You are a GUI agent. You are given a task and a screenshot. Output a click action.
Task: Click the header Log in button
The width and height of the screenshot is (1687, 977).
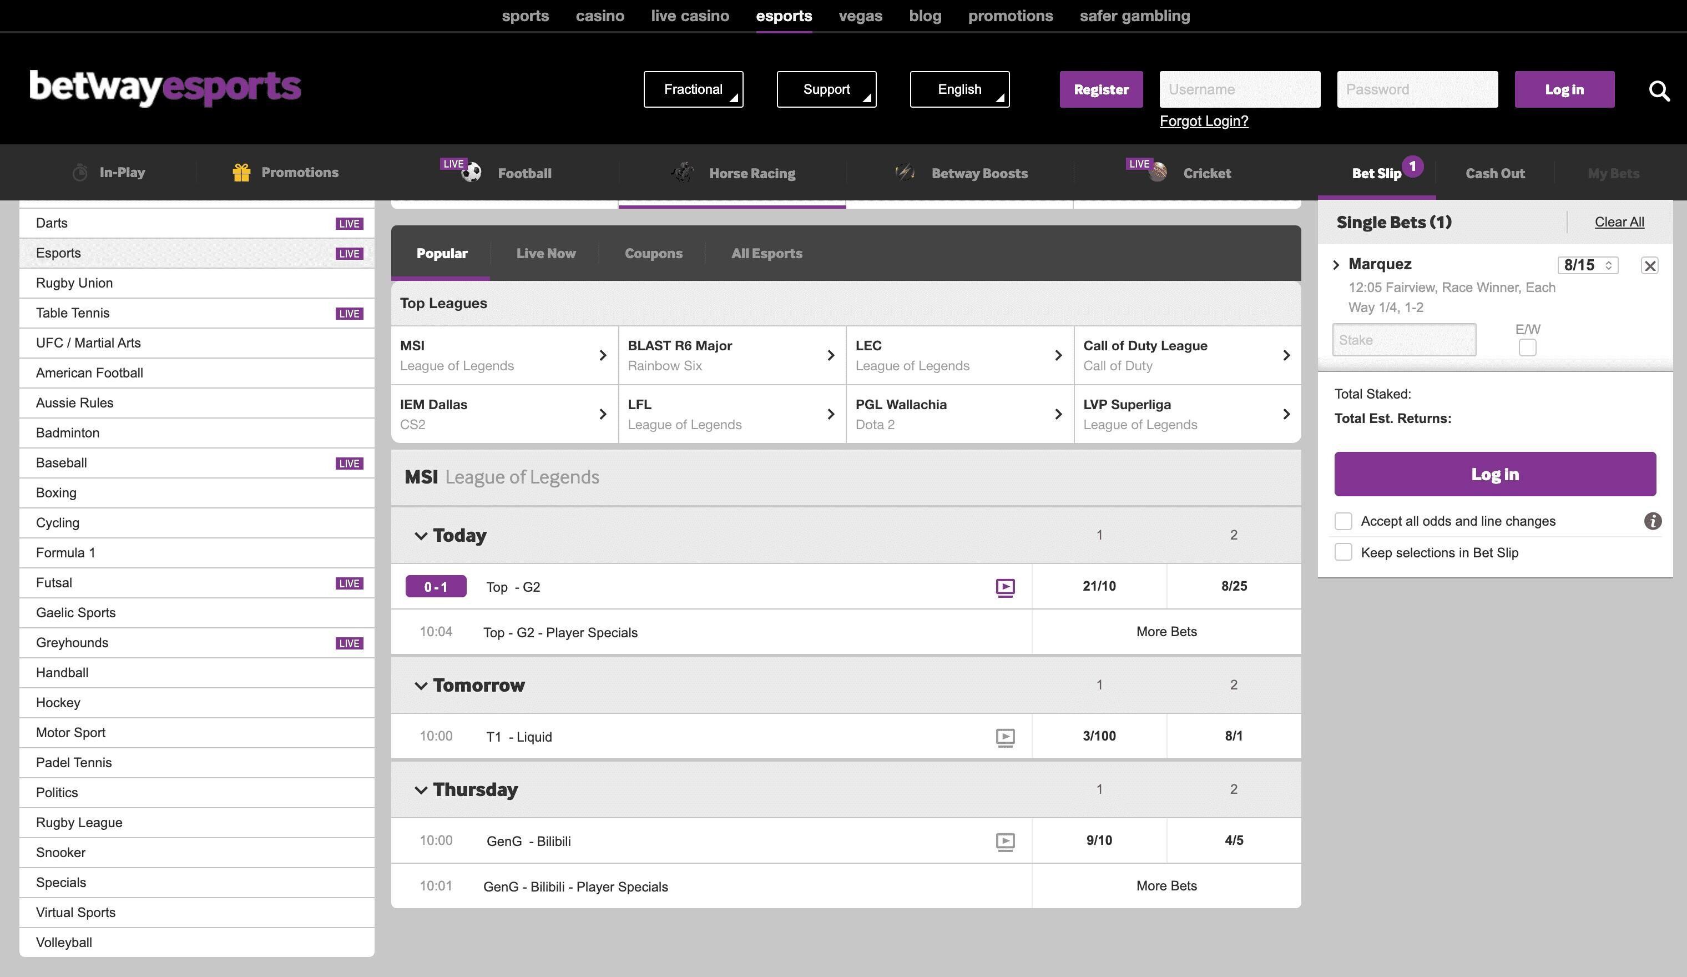[x=1564, y=89]
